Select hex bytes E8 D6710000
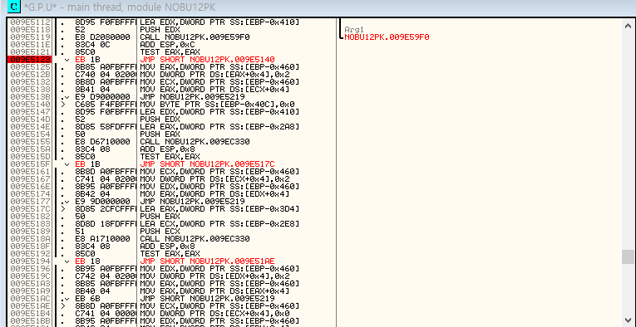636x327 pixels. (x=102, y=142)
